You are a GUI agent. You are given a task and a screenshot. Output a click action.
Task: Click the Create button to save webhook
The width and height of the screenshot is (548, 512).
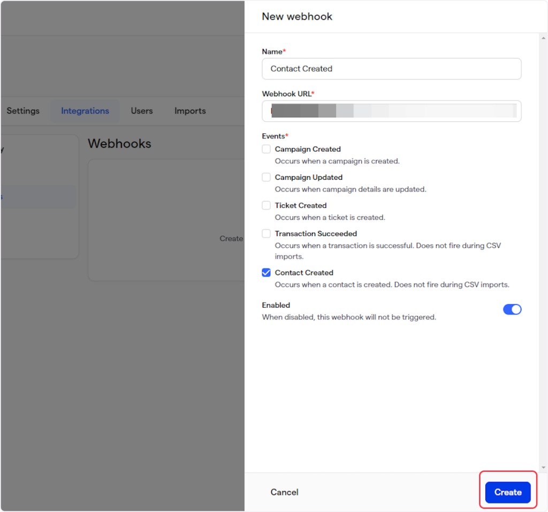coord(507,492)
